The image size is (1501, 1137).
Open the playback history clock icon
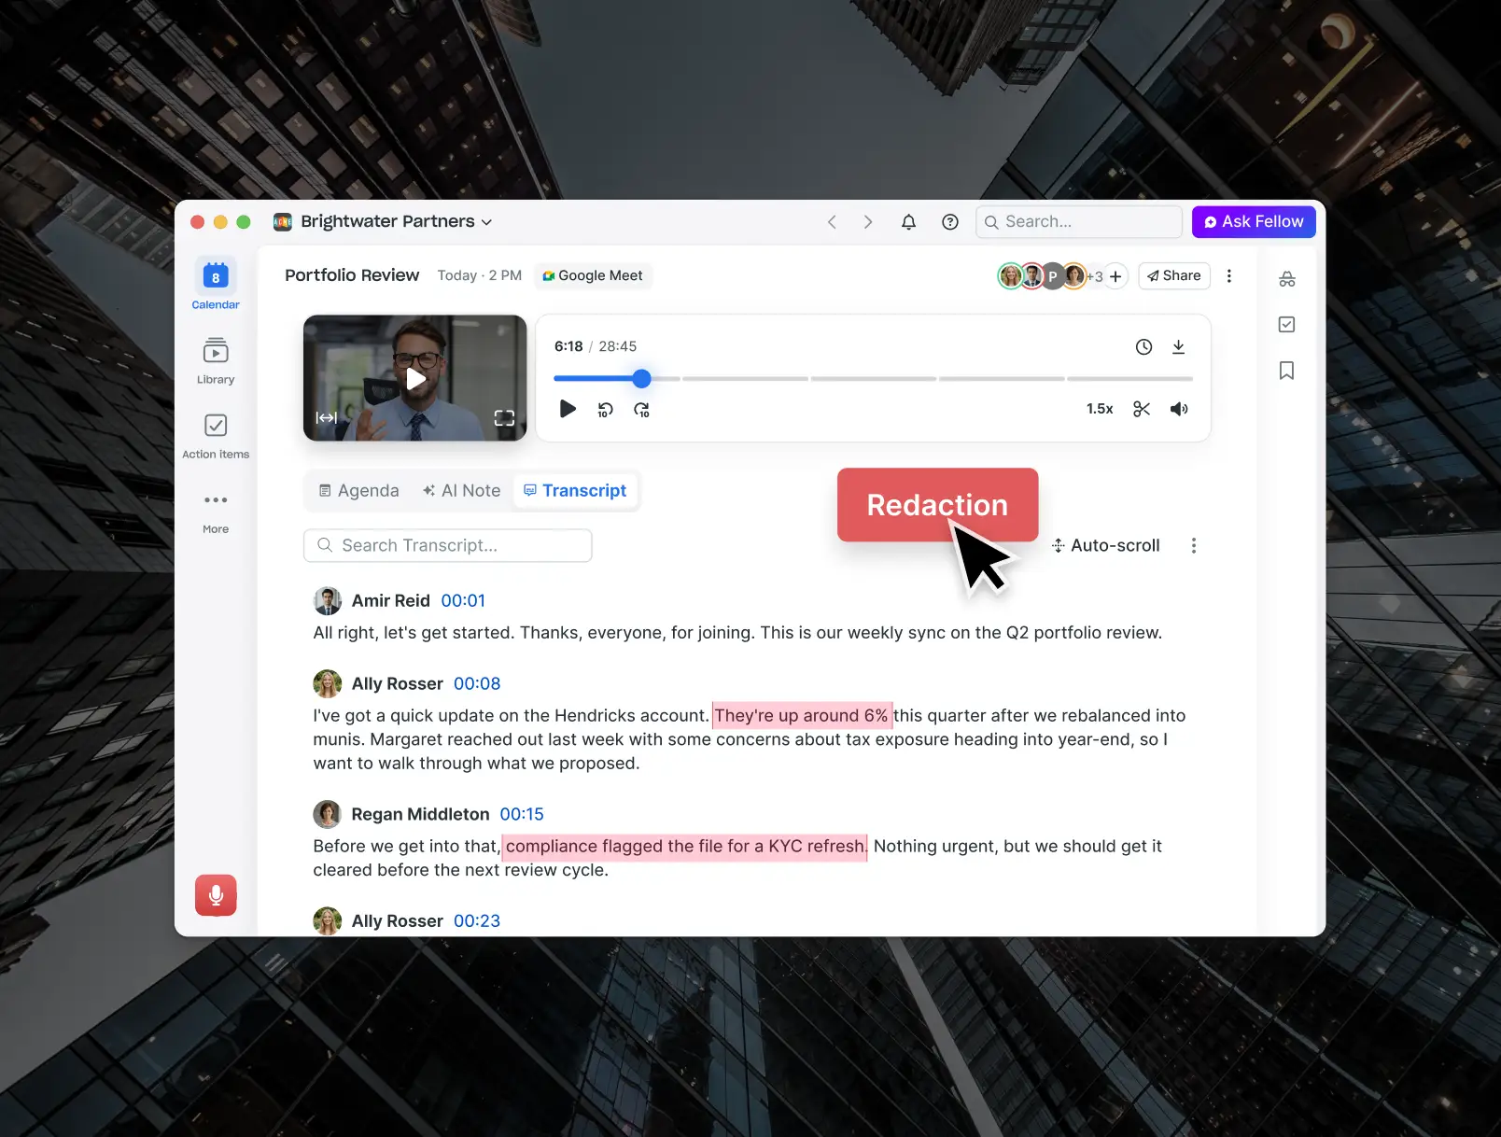pos(1143,347)
